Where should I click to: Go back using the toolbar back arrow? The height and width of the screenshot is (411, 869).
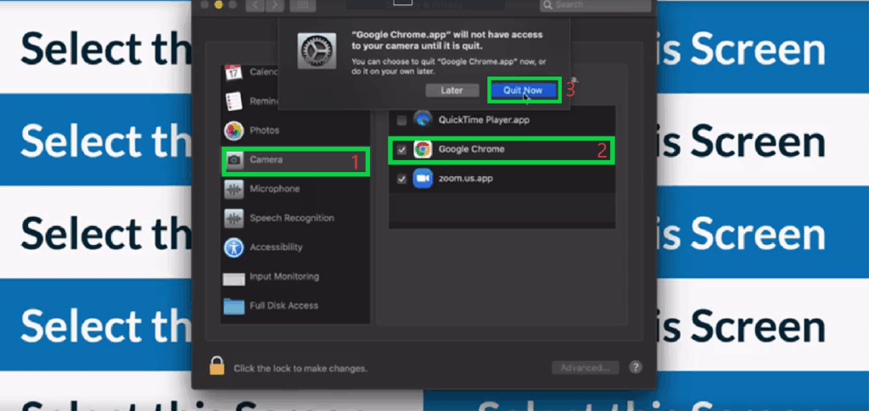254,5
